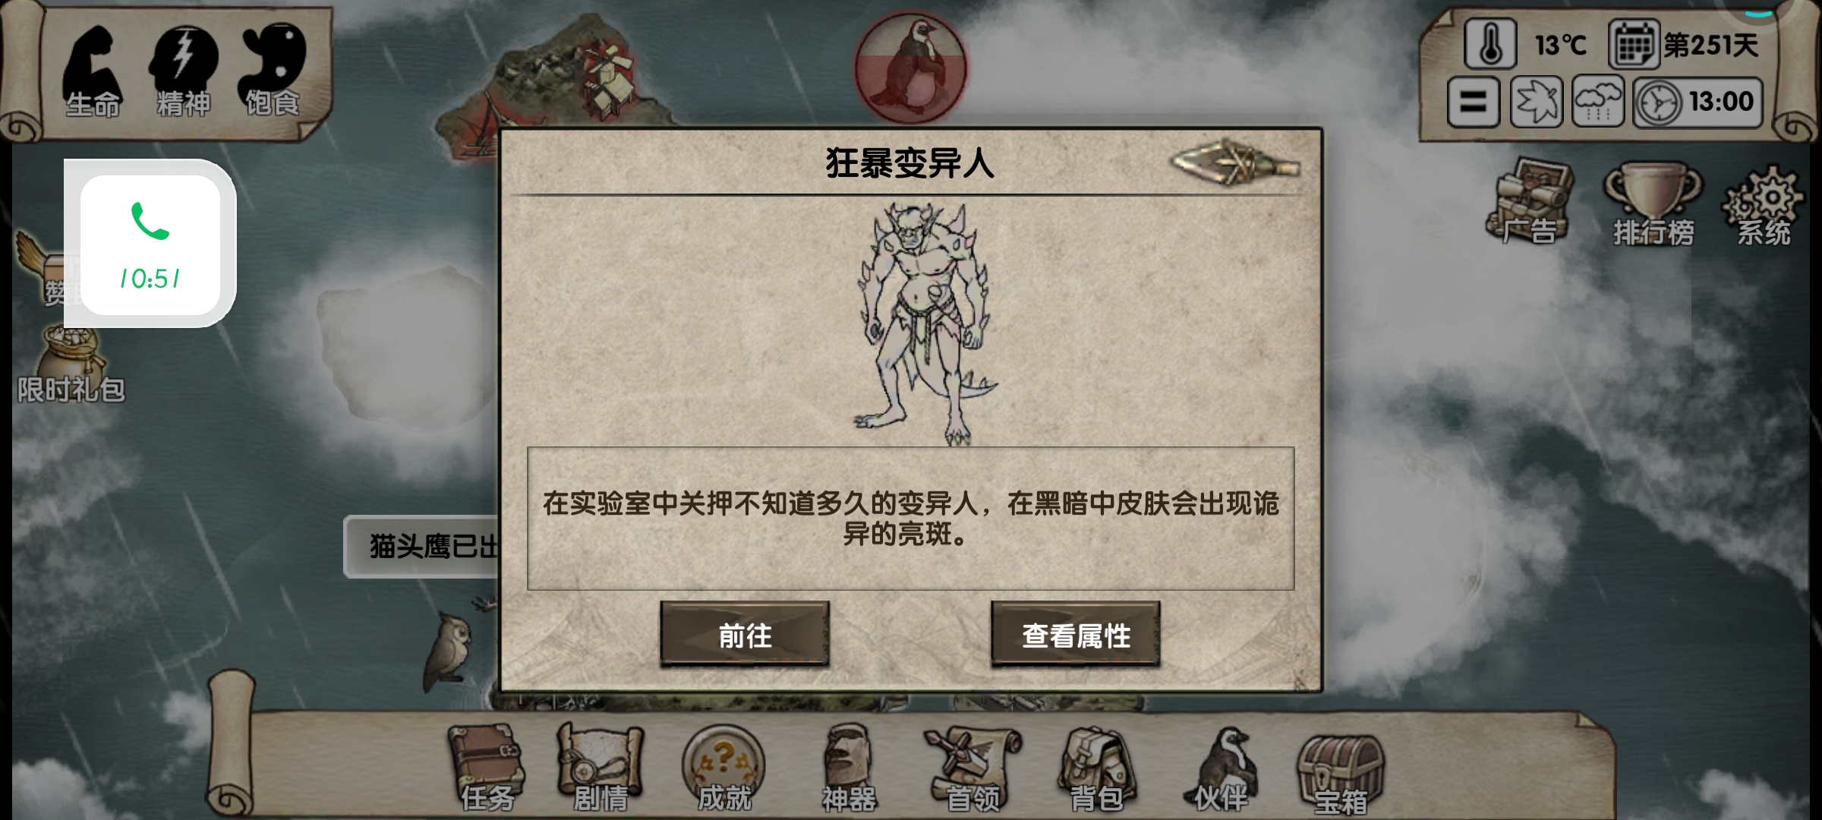Open the 系统 system gear
Screen dimensions: 1822x820
click(1764, 205)
